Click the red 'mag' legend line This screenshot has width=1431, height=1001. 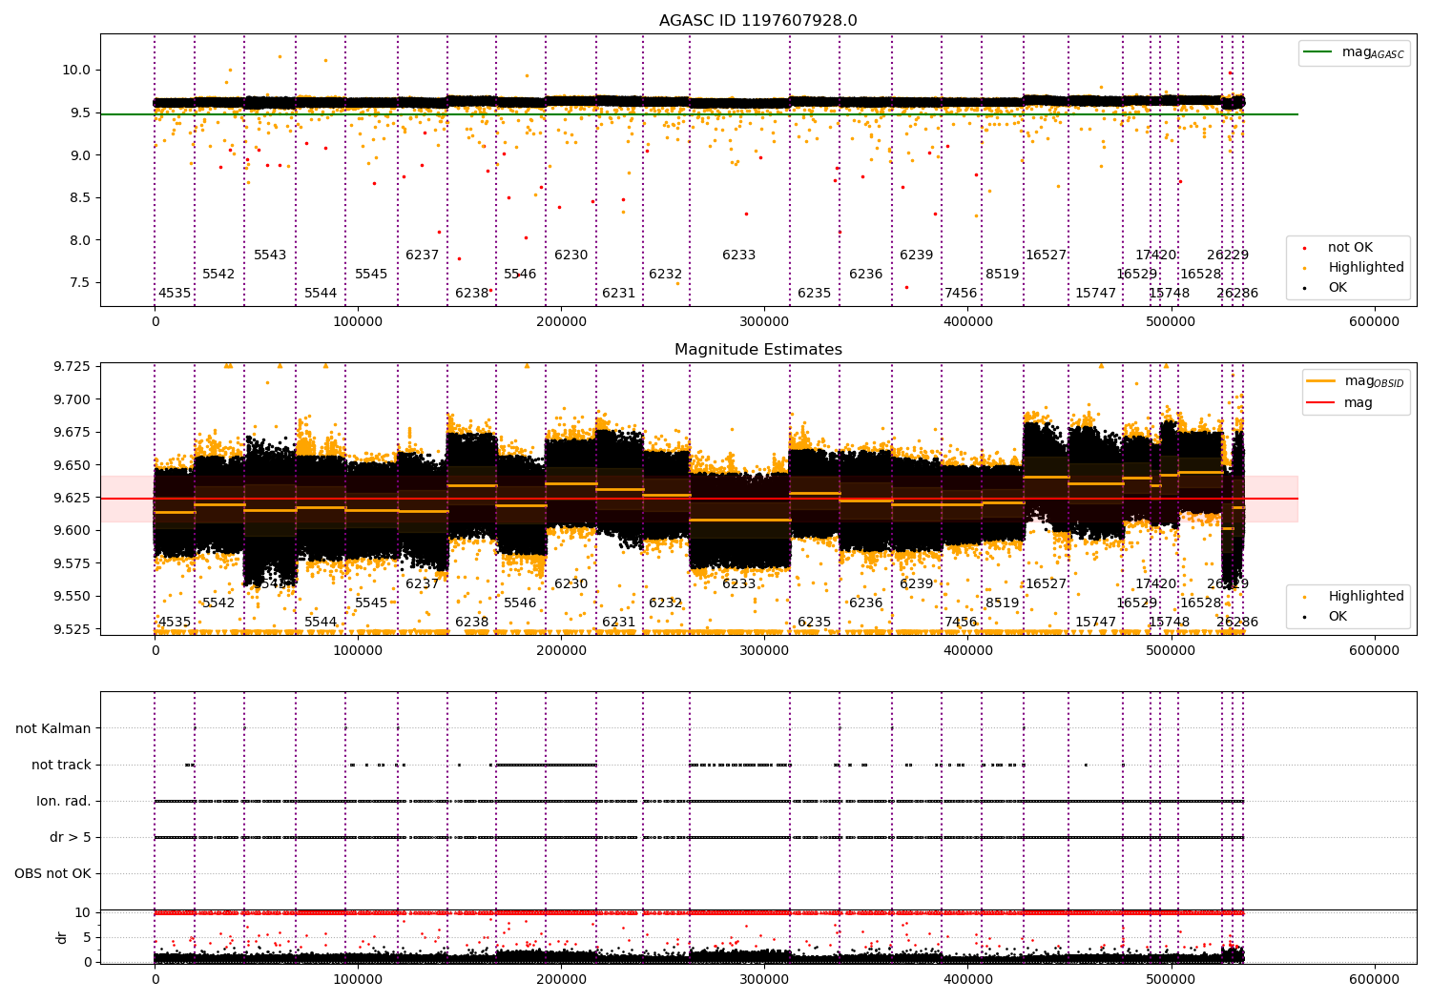click(x=1322, y=403)
